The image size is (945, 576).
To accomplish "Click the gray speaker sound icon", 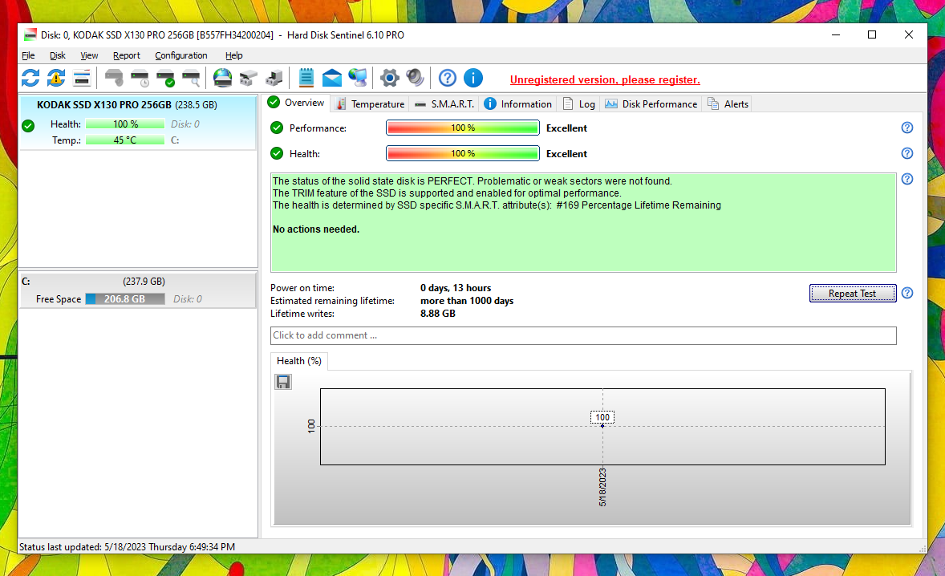I will 416,78.
